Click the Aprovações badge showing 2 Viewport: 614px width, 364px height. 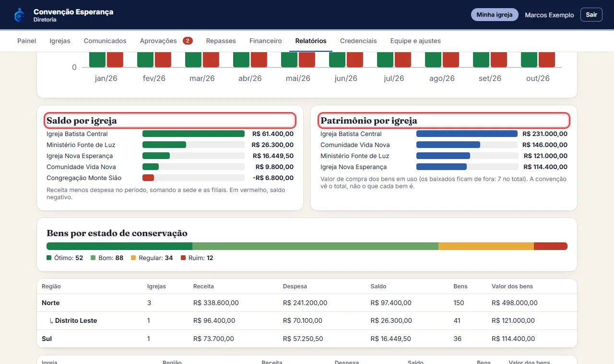(188, 41)
